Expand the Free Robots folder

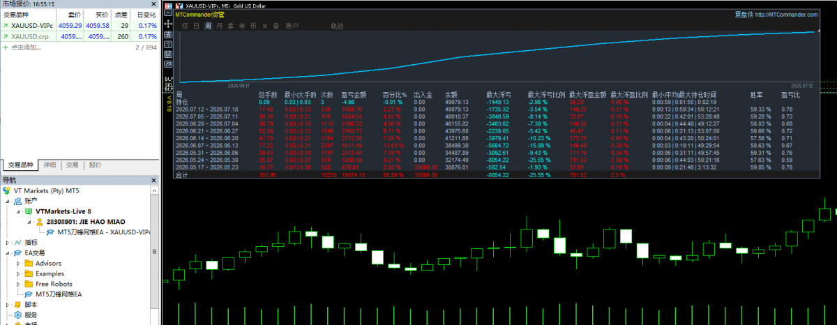click(18, 284)
